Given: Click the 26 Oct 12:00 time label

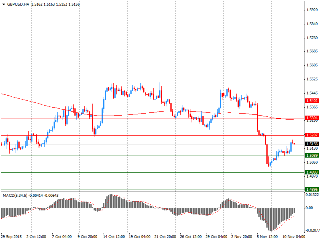Looking at the screenshot, I should click(191, 237).
